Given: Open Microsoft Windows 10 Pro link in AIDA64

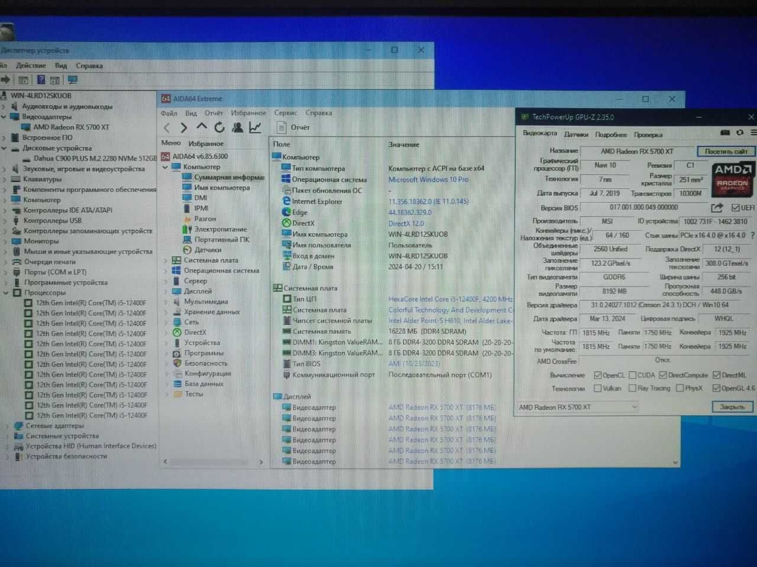Looking at the screenshot, I should (x=428, y=180).
